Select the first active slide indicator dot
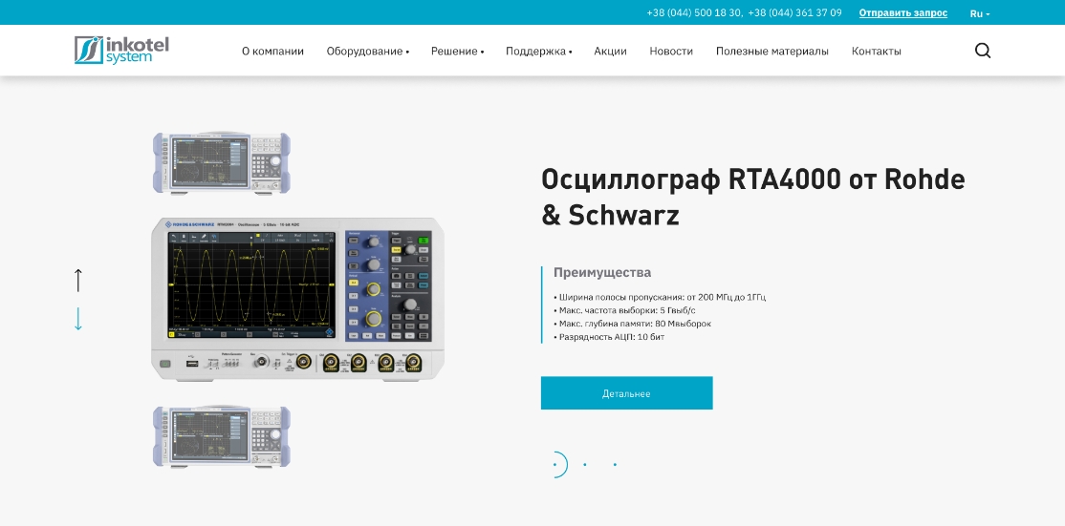1065x526 pixels. coord(554,465)
